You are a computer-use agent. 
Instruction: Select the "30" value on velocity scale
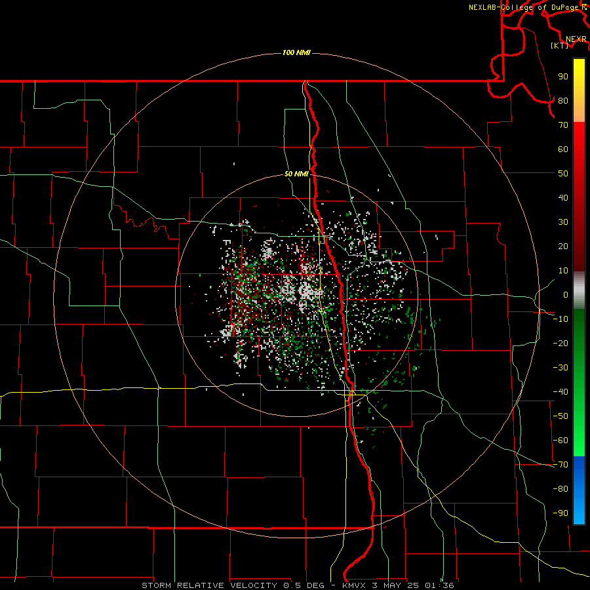(563, 222)
